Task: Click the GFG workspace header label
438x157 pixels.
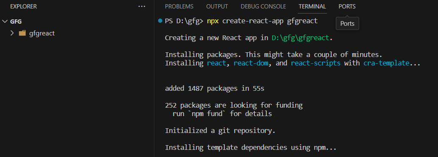Action: (x=16, y=22)
